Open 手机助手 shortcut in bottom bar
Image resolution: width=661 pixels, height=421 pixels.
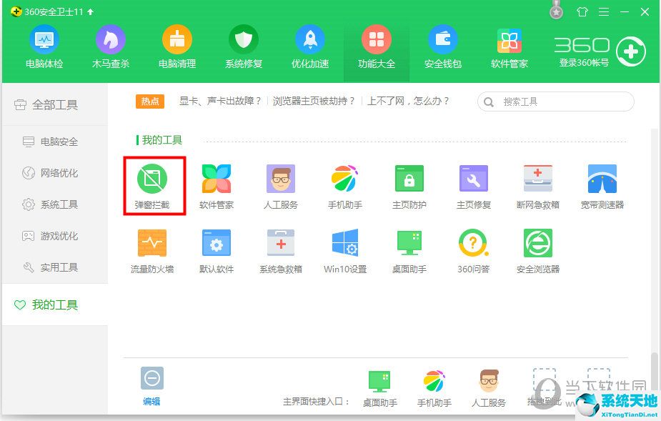coord(434,389)
